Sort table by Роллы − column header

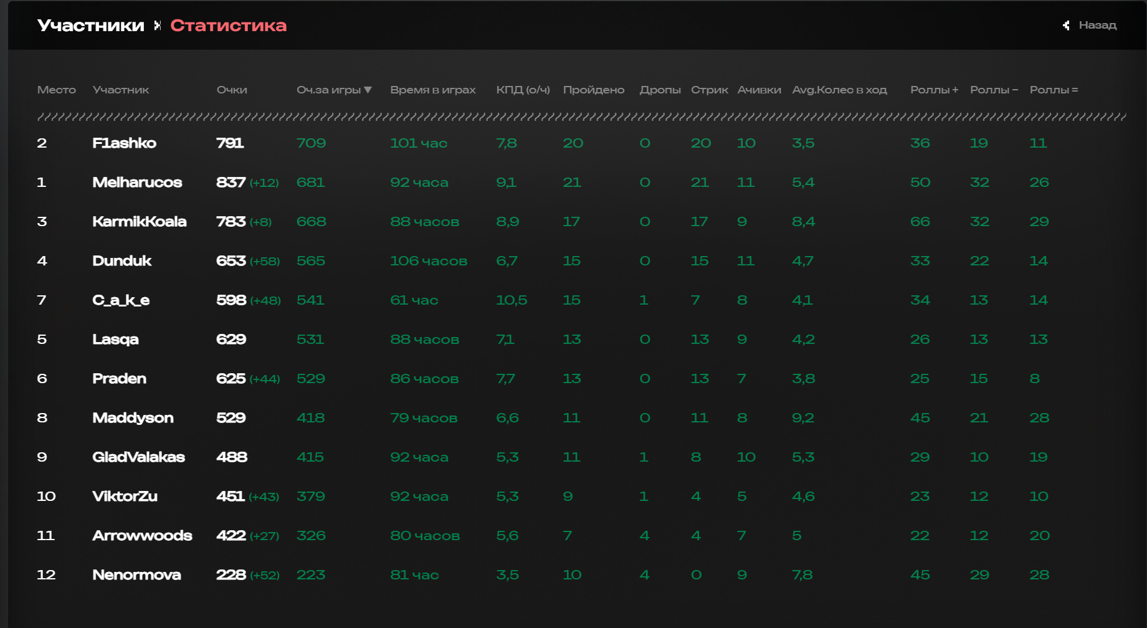click(x=994, y=90)
